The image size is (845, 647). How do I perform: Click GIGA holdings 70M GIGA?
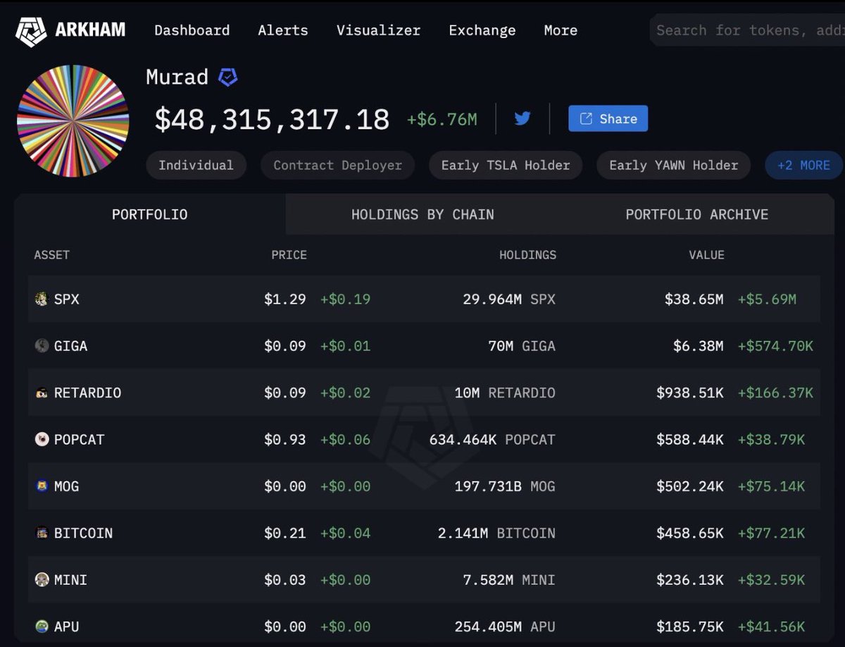[x=522, y=345]
